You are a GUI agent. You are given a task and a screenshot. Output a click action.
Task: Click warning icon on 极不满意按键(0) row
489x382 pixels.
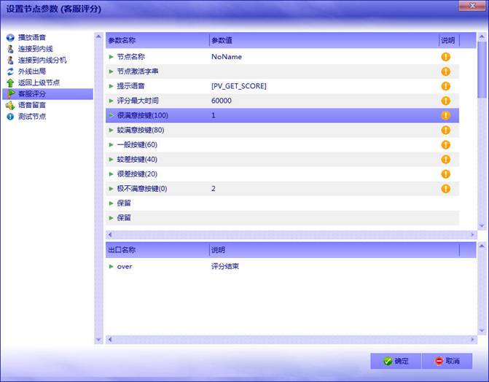coord(445,188)
